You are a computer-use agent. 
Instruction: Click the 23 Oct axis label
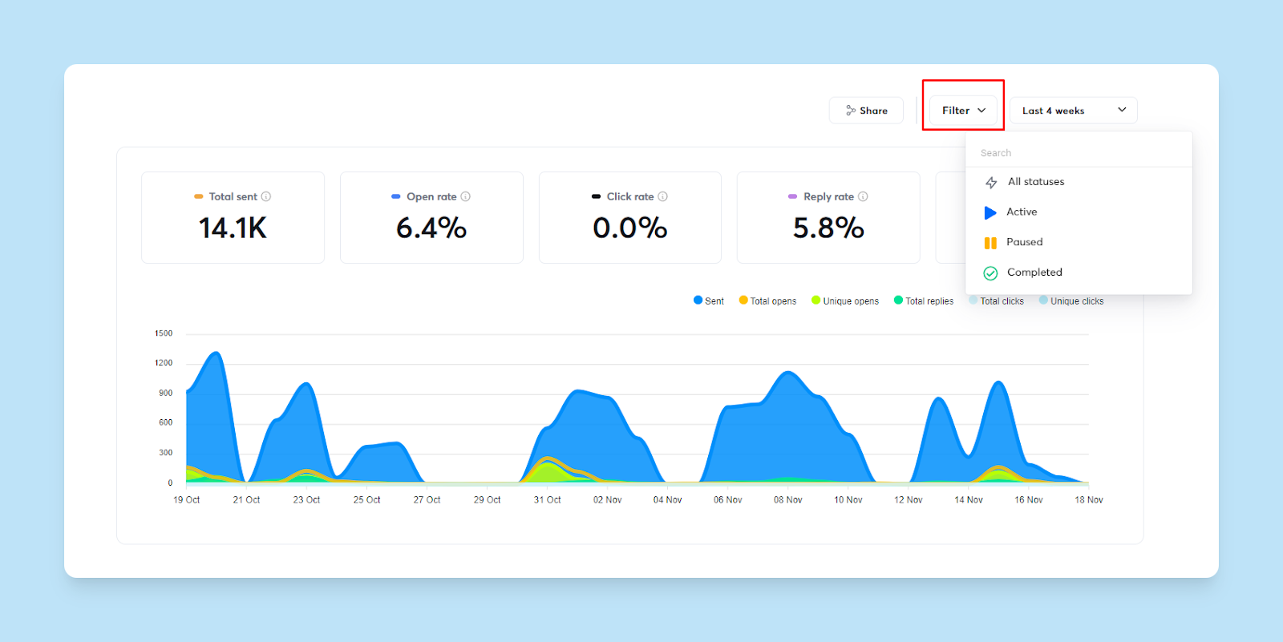pos(306,500)
